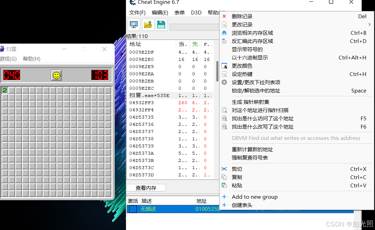Click the disassemble memory region icon
Image resolution: width=375 pixels, height=230 pixels.
[x=224, y=41]
